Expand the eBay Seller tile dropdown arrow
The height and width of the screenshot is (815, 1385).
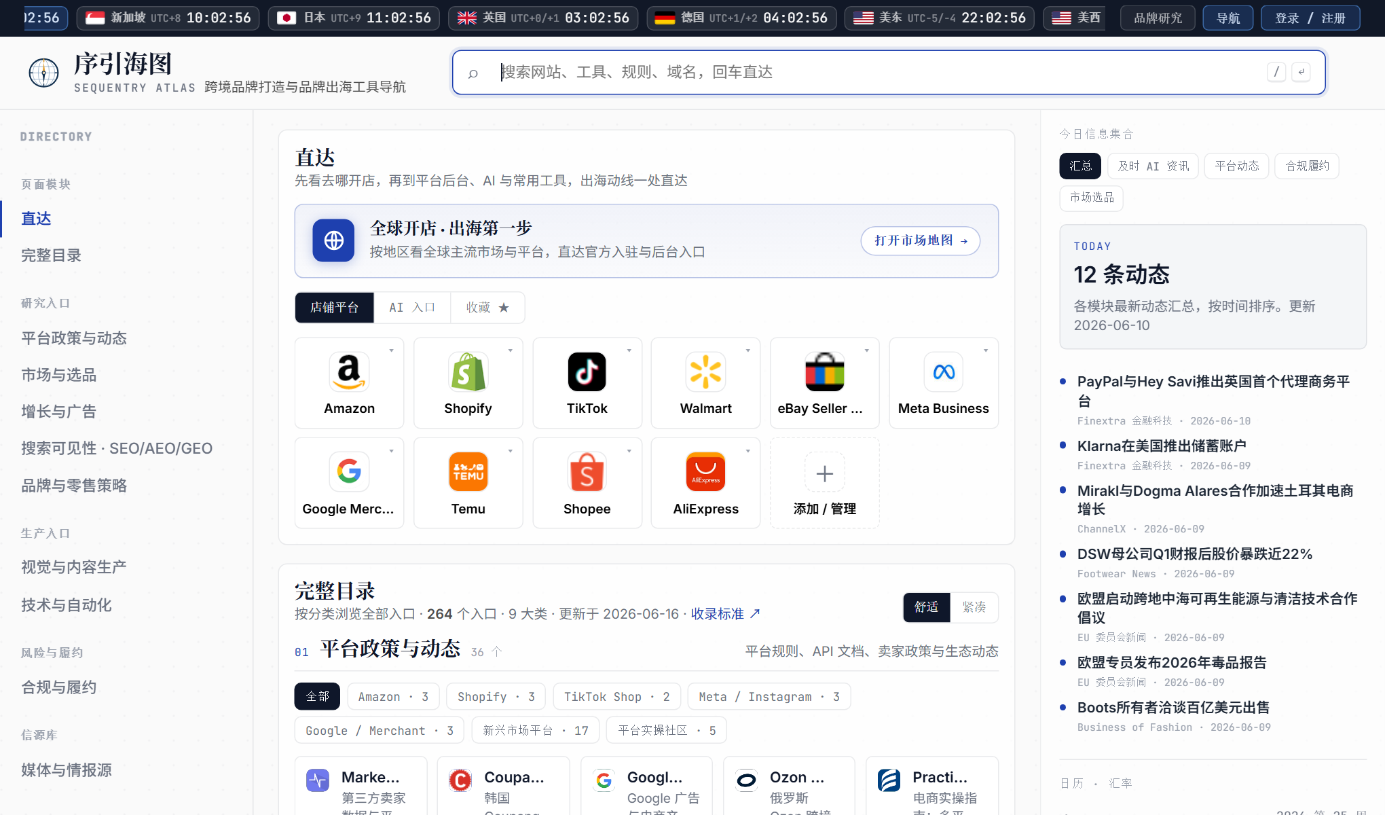(867, 350)
